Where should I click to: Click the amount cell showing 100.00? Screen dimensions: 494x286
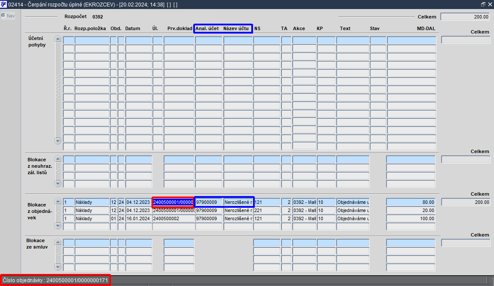tap(411, 218)
